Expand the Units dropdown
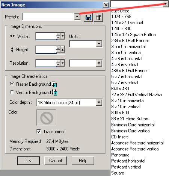This screenshot has width=169, height=176. coord(99,44)
